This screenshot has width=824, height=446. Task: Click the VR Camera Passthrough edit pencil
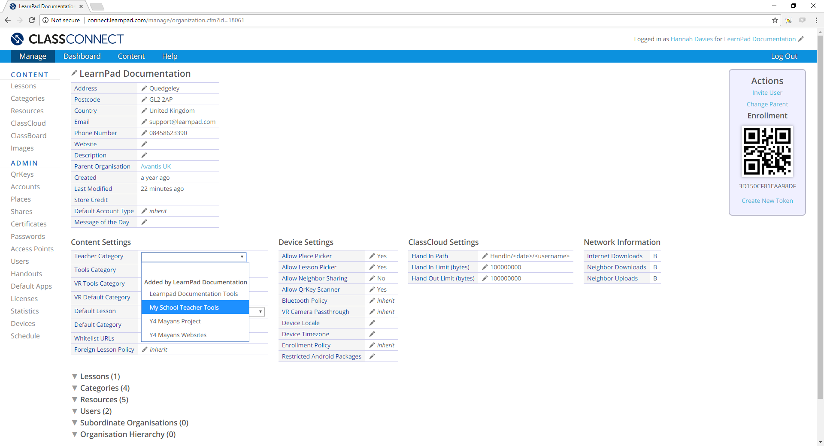point(372,312)
